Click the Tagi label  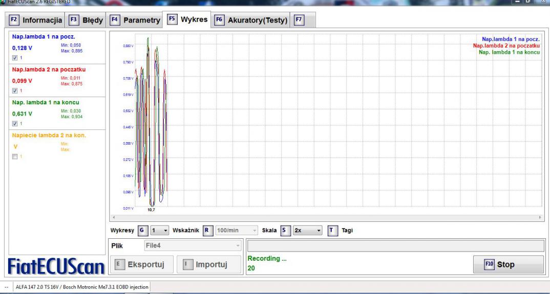coord(347,230)
